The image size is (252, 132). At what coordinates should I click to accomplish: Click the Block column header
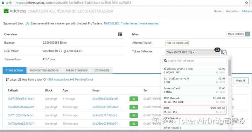pyautogui.click(x=49, y=90)
